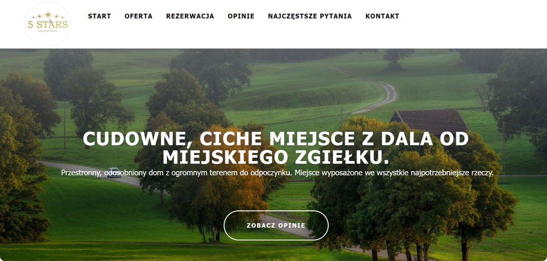Click the tiny tagline under 5 STARS
This screenshot has height=261, width=547.
click(x=48, y=31)
